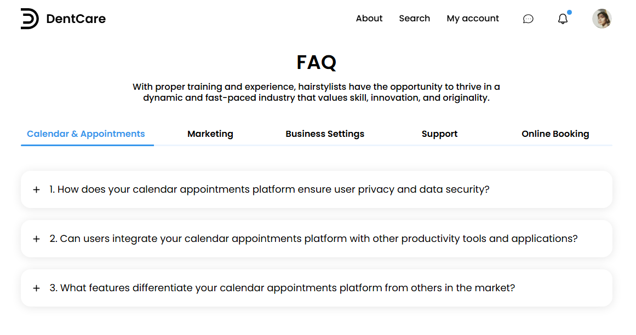Expand the productivity tools integration question
Screen dimensions: 636x335
click(x=318, y=239)
